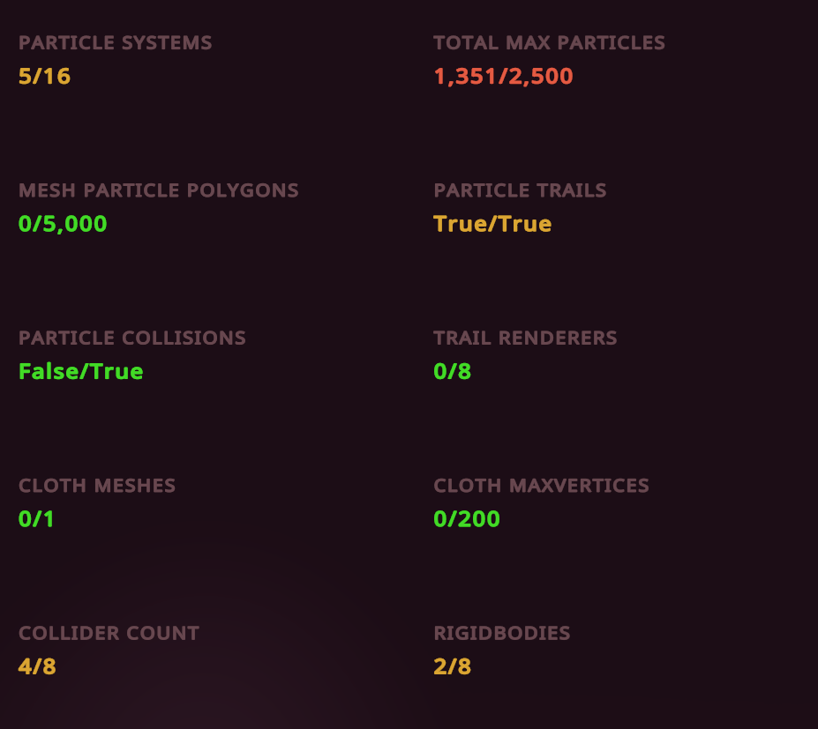Select the 0/8 trail renderers value
Viewport: 818px width, 729px height.
pos(452,371)
